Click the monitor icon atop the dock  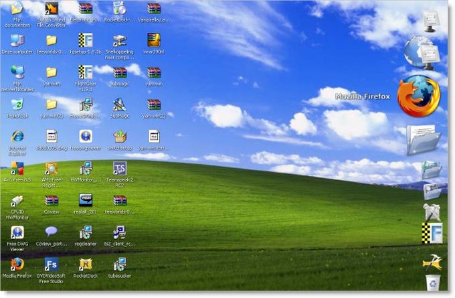point(431,21)
